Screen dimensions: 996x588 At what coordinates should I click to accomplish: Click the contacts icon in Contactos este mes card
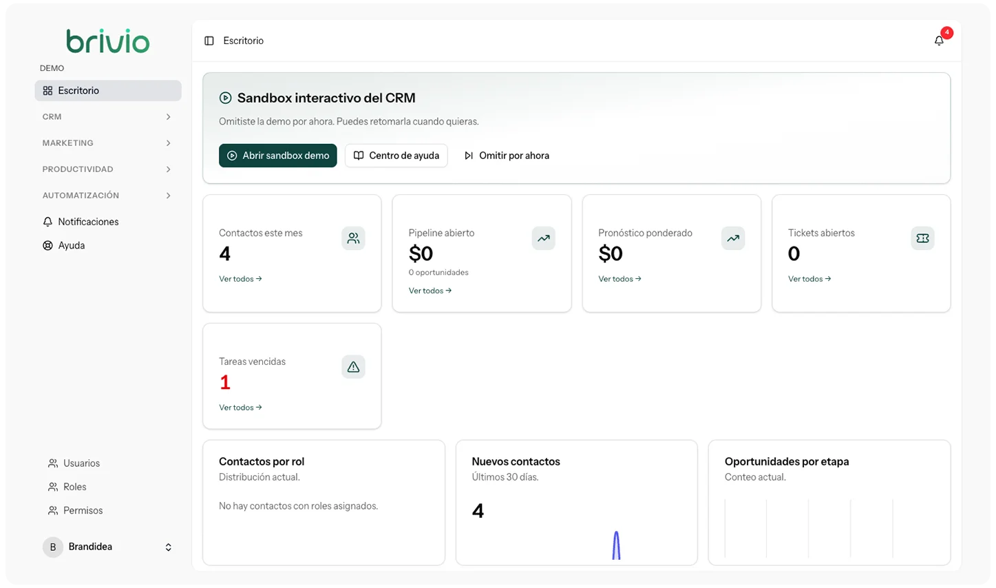(x=353, y=238)
